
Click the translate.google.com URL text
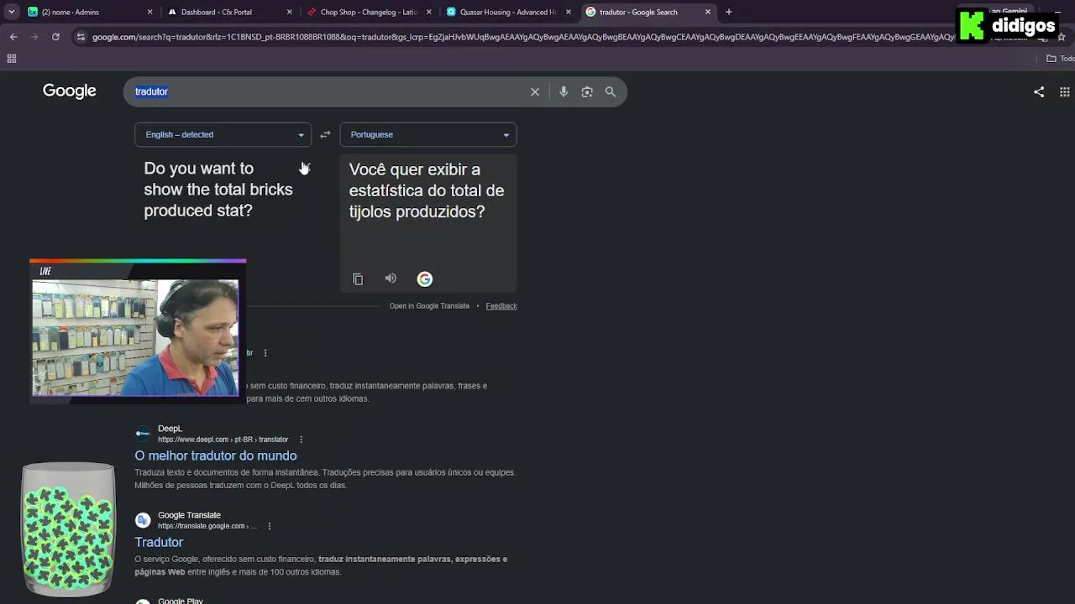tap(207, 526)
